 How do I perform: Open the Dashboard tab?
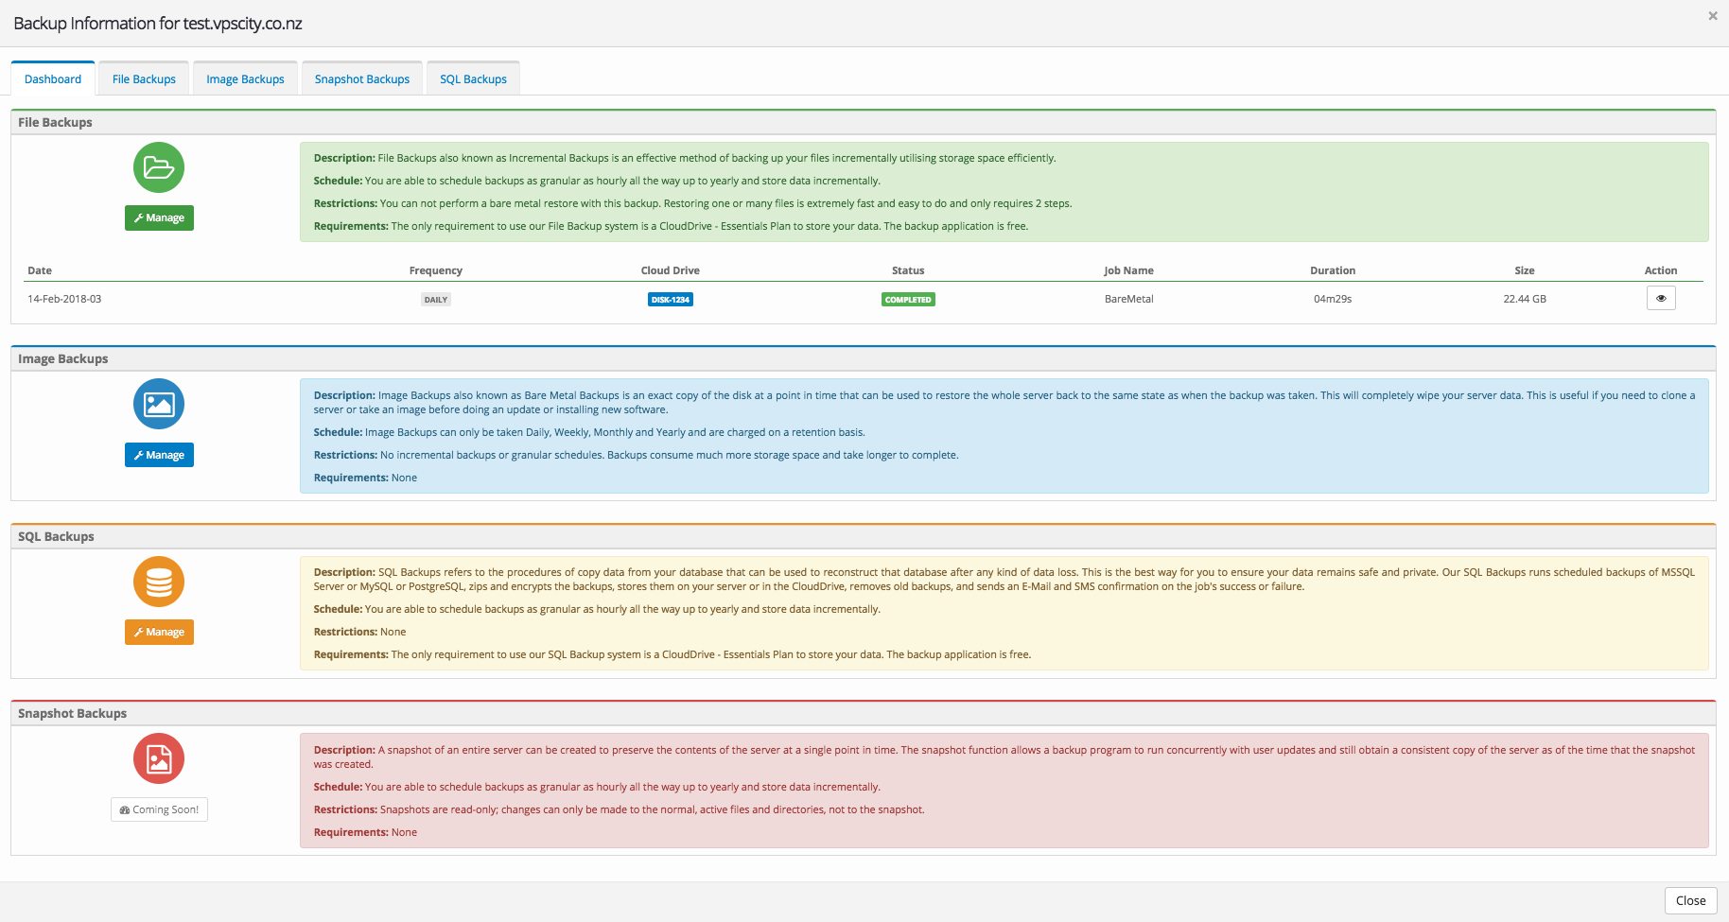coord(53,79)
